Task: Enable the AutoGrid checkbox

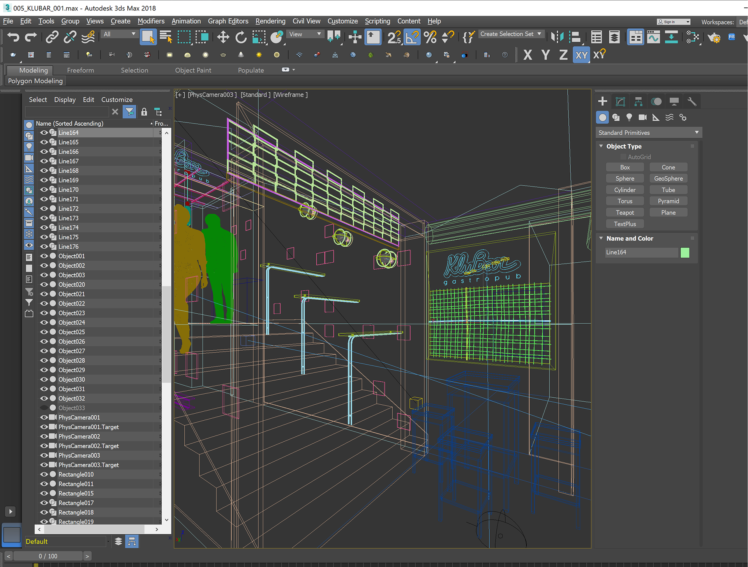Action: [x=623, y=157]
